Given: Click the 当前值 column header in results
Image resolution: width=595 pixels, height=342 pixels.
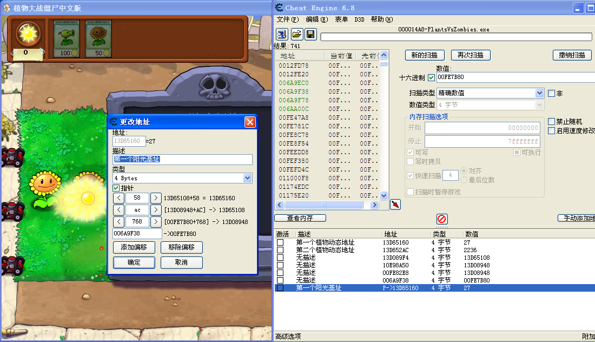Looking at the screenshot, I should (341, 56).
